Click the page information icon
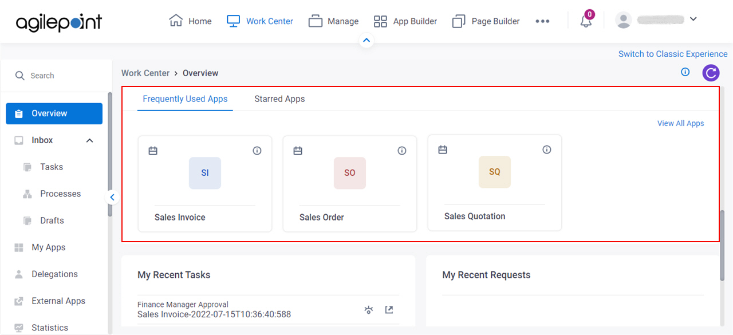The width and height of the screenshot is (733, 335). (685, 72)
